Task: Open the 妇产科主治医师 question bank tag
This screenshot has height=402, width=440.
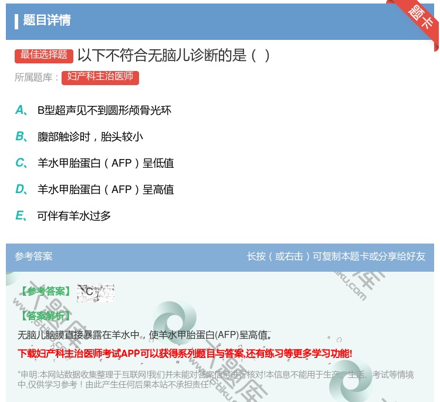Action: [100, 77]
